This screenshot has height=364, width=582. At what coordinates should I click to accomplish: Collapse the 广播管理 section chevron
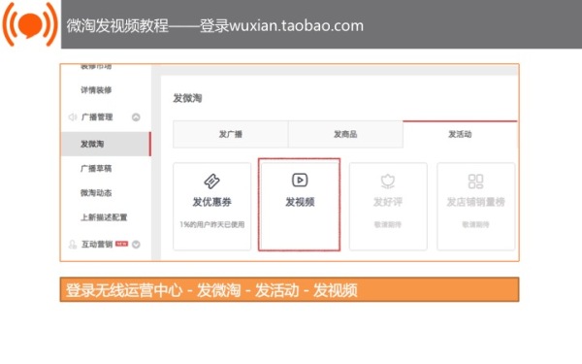point(136,117)
